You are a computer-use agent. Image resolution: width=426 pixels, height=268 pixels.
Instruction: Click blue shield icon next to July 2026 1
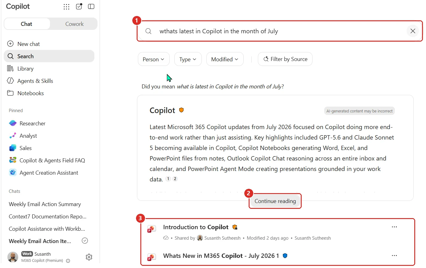[x=285, y=256]
